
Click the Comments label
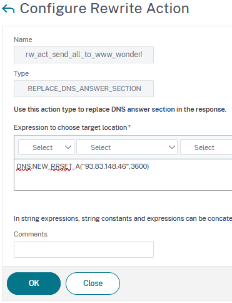coord(31,234)
